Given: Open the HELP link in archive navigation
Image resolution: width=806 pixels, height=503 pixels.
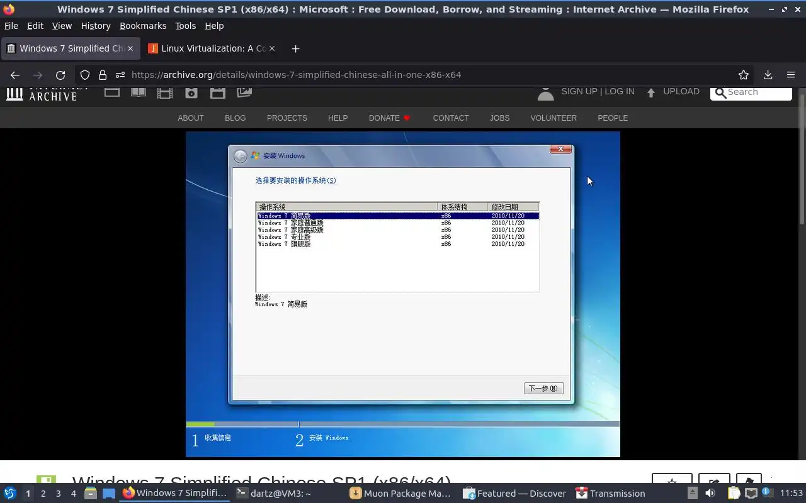Looking at the screenshot, I should pos(338,118).
